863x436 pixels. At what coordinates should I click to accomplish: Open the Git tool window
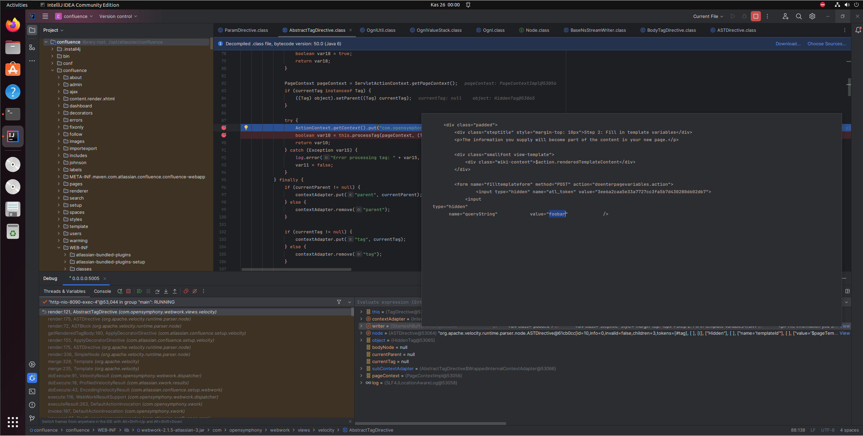[32, 418]
